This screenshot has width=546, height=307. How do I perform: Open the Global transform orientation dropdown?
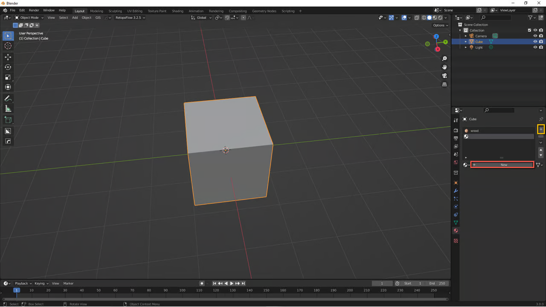pyautogui.click(x=201, y=17)
